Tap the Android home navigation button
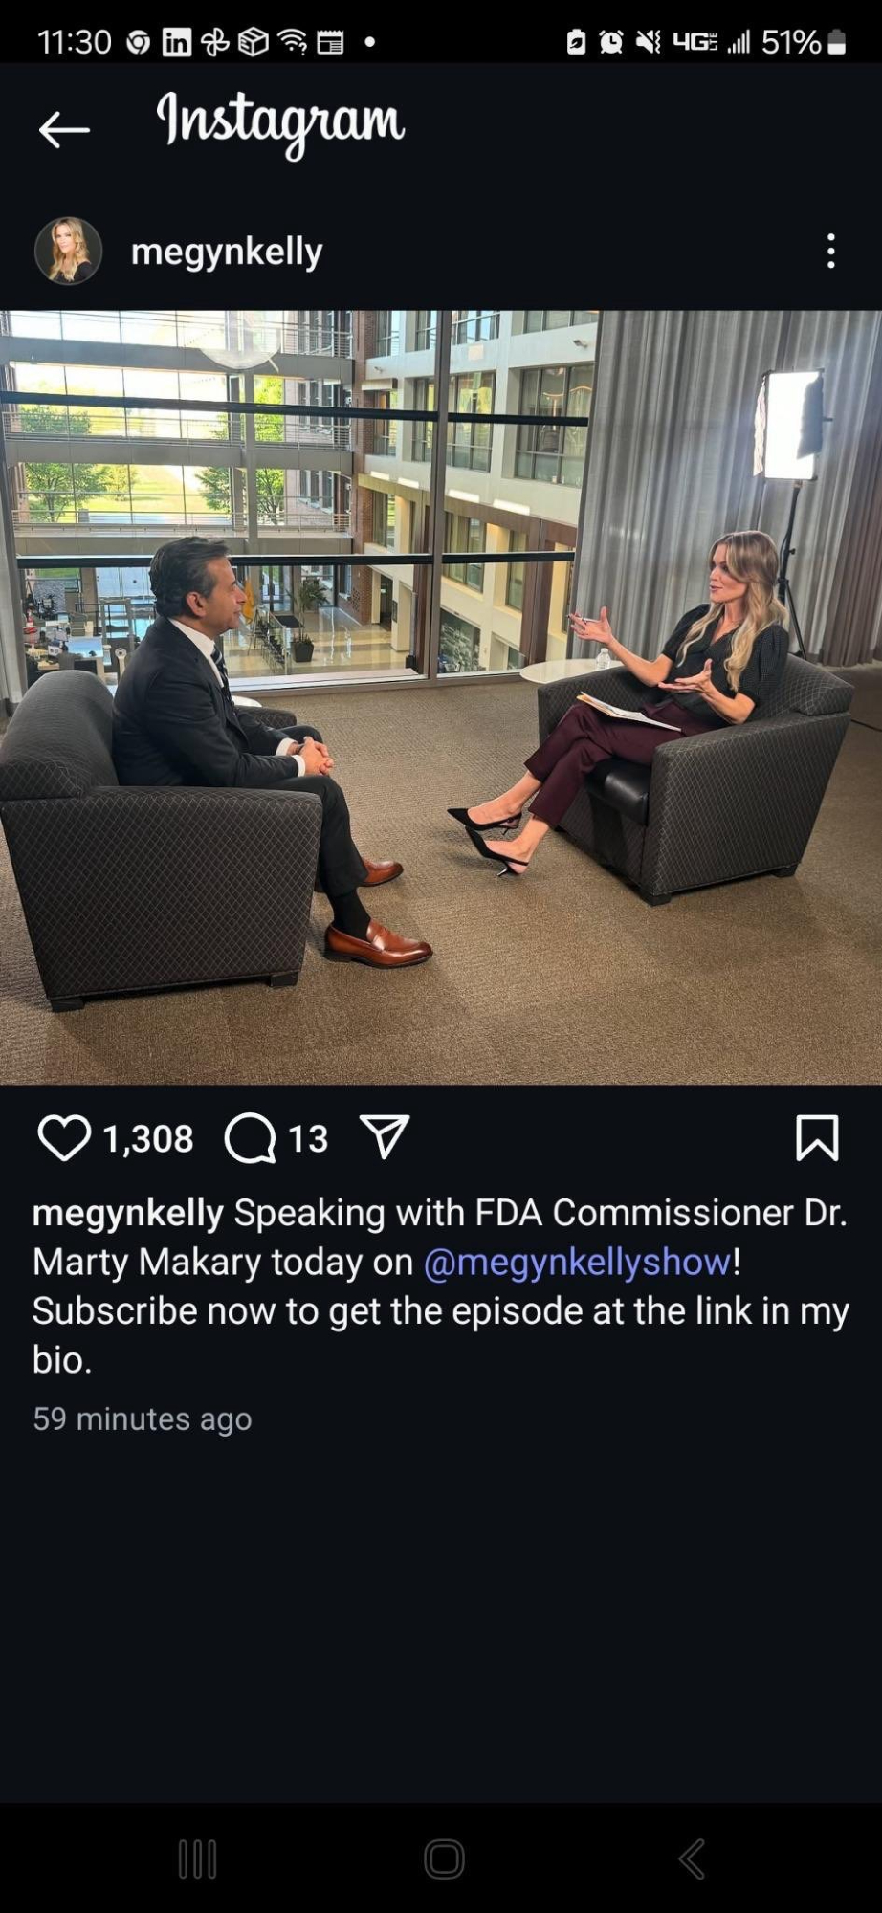 (x=444, y=1859)
